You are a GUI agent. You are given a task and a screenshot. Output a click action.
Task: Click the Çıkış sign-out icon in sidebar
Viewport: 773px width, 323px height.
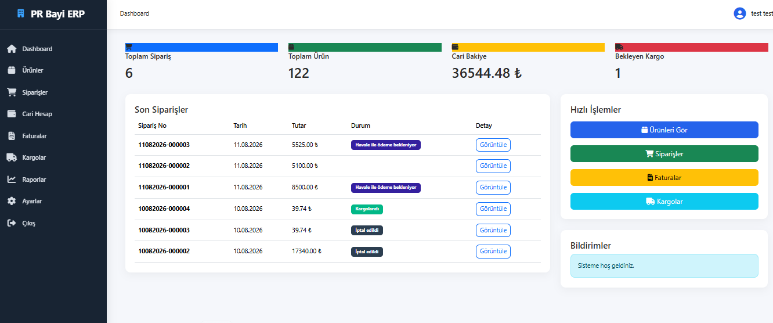coord(12,223)
